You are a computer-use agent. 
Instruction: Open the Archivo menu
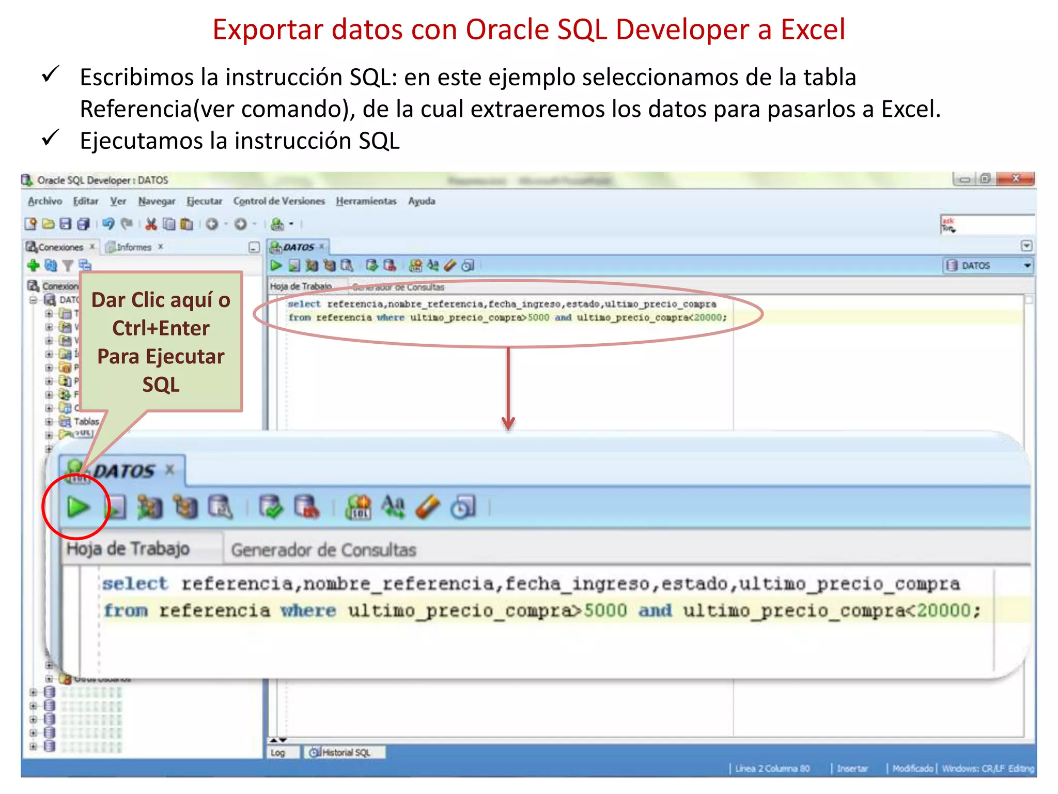(x=45, y=201)
